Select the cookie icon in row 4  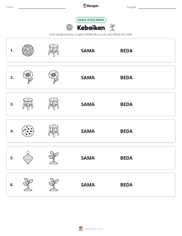(x=28, y=131)
